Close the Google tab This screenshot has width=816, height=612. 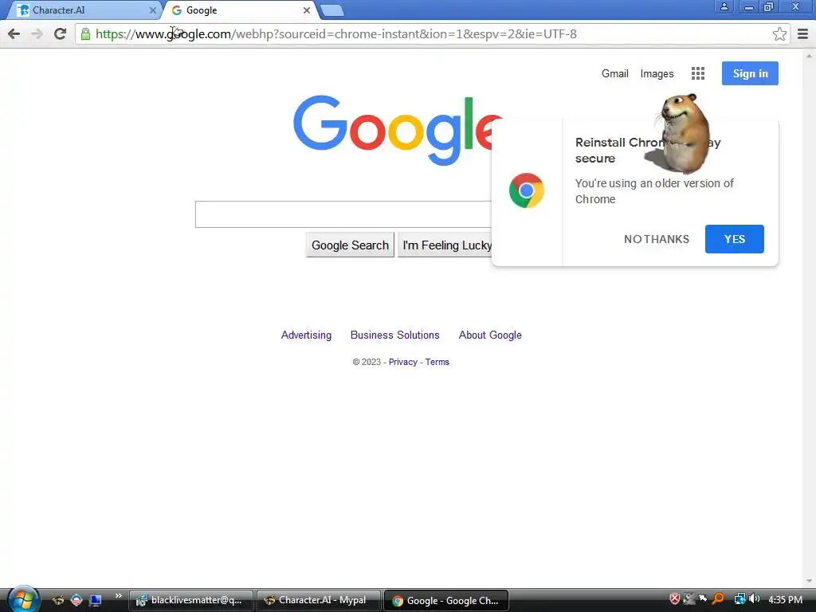click(x=307, y=10)
